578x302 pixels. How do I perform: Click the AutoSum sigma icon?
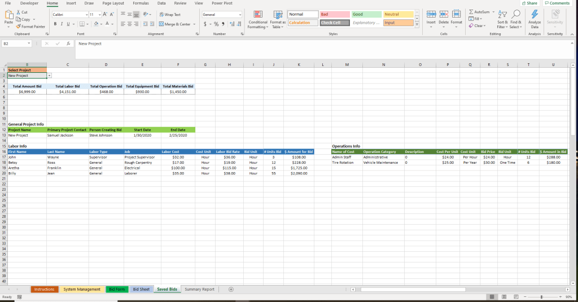pyautogui.click(x=471, y=11)
